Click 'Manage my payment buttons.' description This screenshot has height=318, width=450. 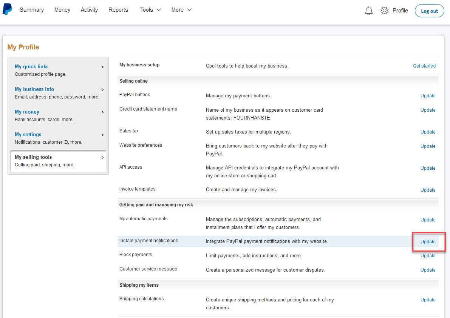[238, 96]
